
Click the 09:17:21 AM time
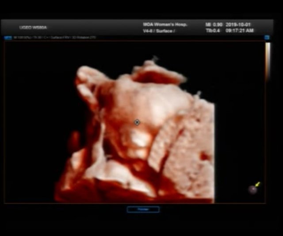240,31
